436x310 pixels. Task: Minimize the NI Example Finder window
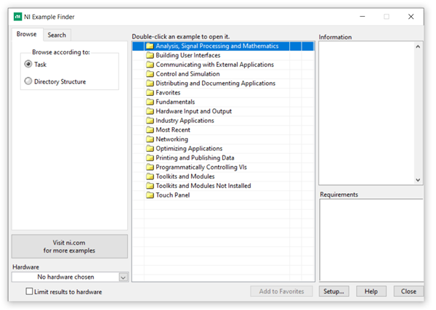click(363, 17)
